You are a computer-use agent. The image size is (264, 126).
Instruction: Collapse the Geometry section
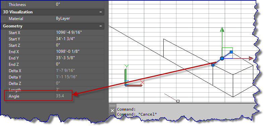(101, 26)
